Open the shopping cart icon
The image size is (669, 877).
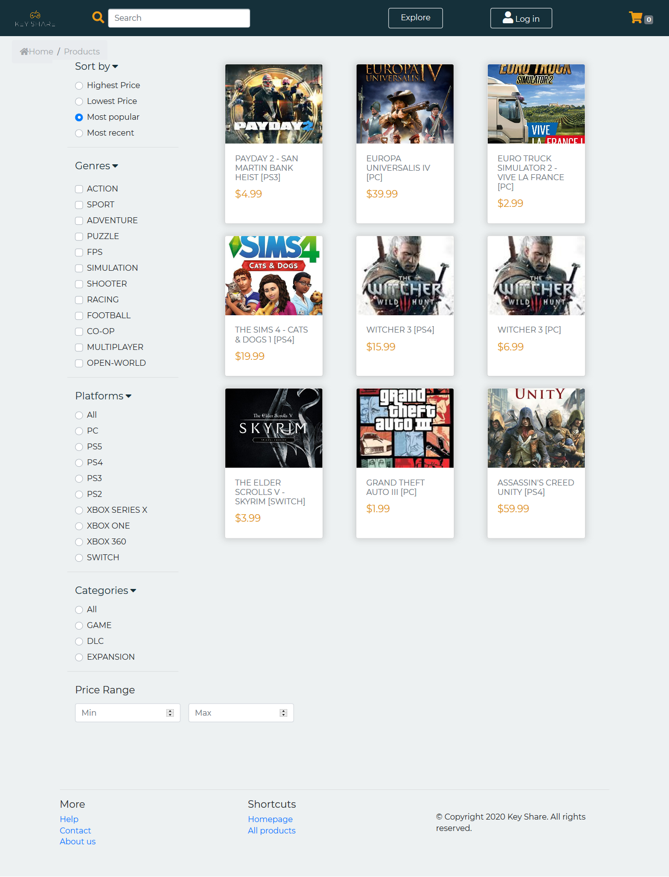(636, 18)
